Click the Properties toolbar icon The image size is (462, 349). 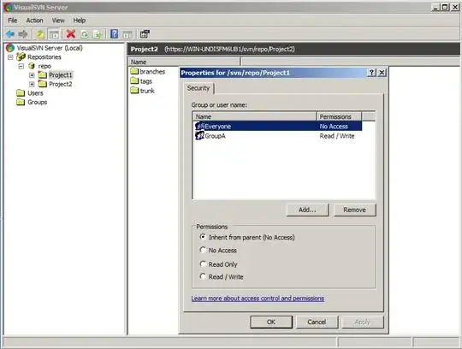click(x=145, y=34)
